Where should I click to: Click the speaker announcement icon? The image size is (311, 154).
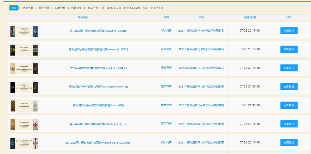(x=103, y=8)
